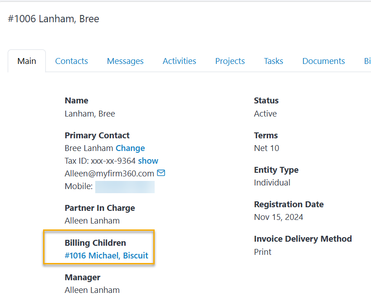Screen dimensions: 371x297
Task: Click the highlighted #1016 link in Billing Children
Action: click(x=106, y=255)
